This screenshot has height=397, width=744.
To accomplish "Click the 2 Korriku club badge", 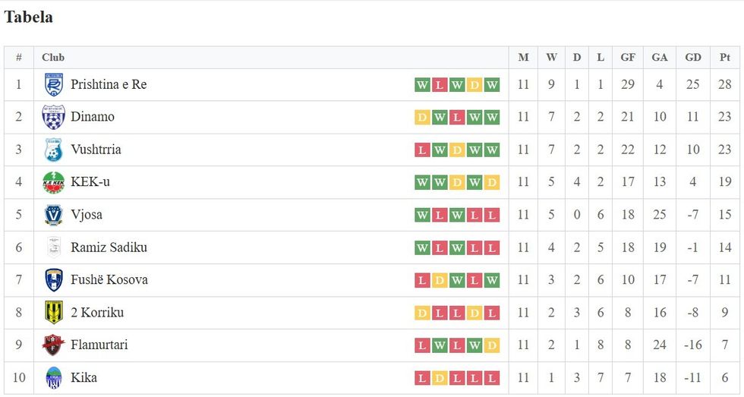I will coord(53,313).
